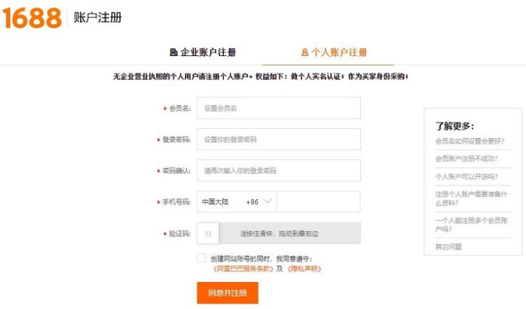Click the 同意并注册 button
Image resolution: width=526 pixels, height=309 pixels.
click(227, 293)
